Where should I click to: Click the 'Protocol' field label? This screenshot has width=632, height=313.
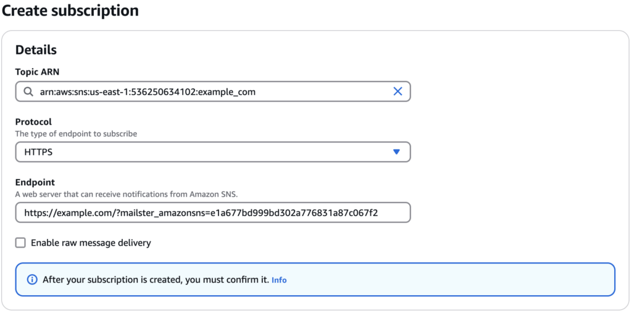click(x=33, y=122)
